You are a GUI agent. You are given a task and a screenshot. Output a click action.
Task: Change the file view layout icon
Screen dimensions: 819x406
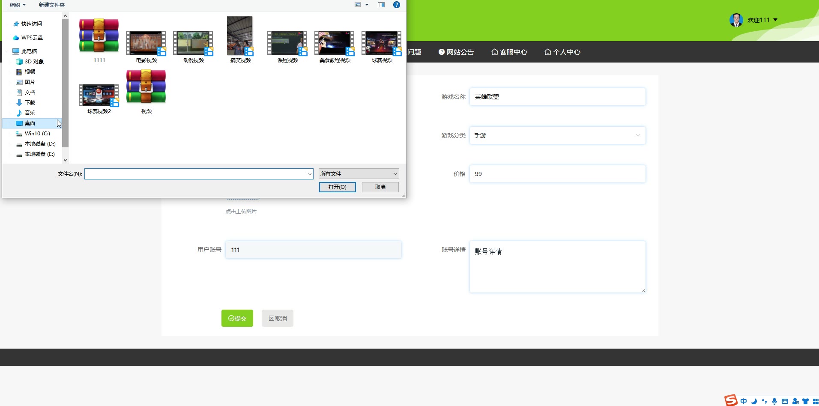[358, 5]
